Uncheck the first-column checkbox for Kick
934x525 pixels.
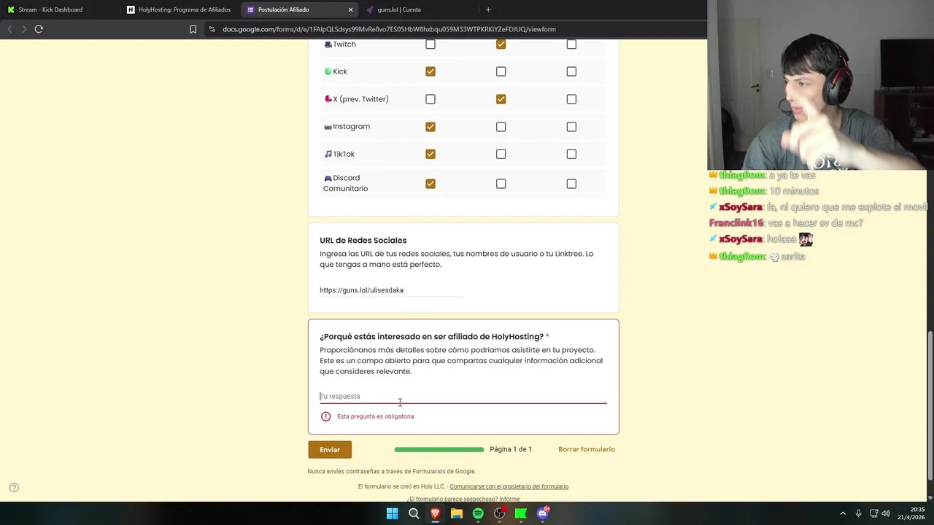click(431, 71)
